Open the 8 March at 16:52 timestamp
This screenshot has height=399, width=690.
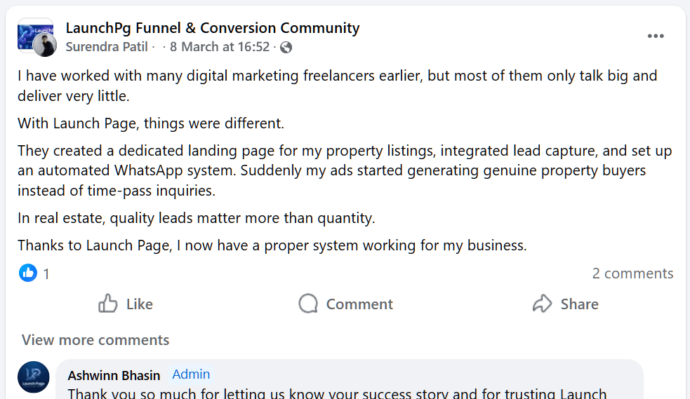tap(219, 47)
